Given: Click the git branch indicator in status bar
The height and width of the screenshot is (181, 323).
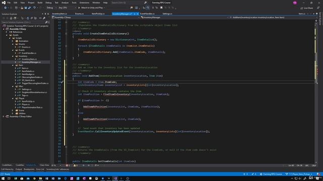Looking at the screenshot, I should coord(299,174).
